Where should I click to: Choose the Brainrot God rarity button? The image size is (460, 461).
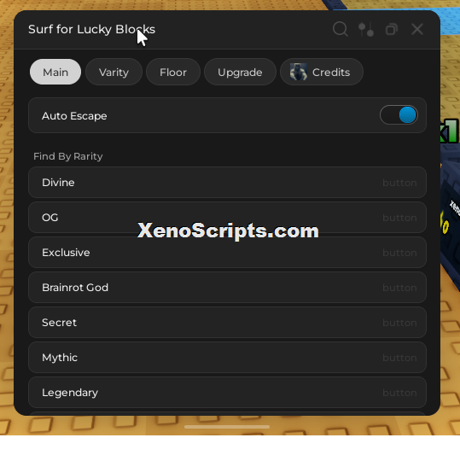click(227, 287)
